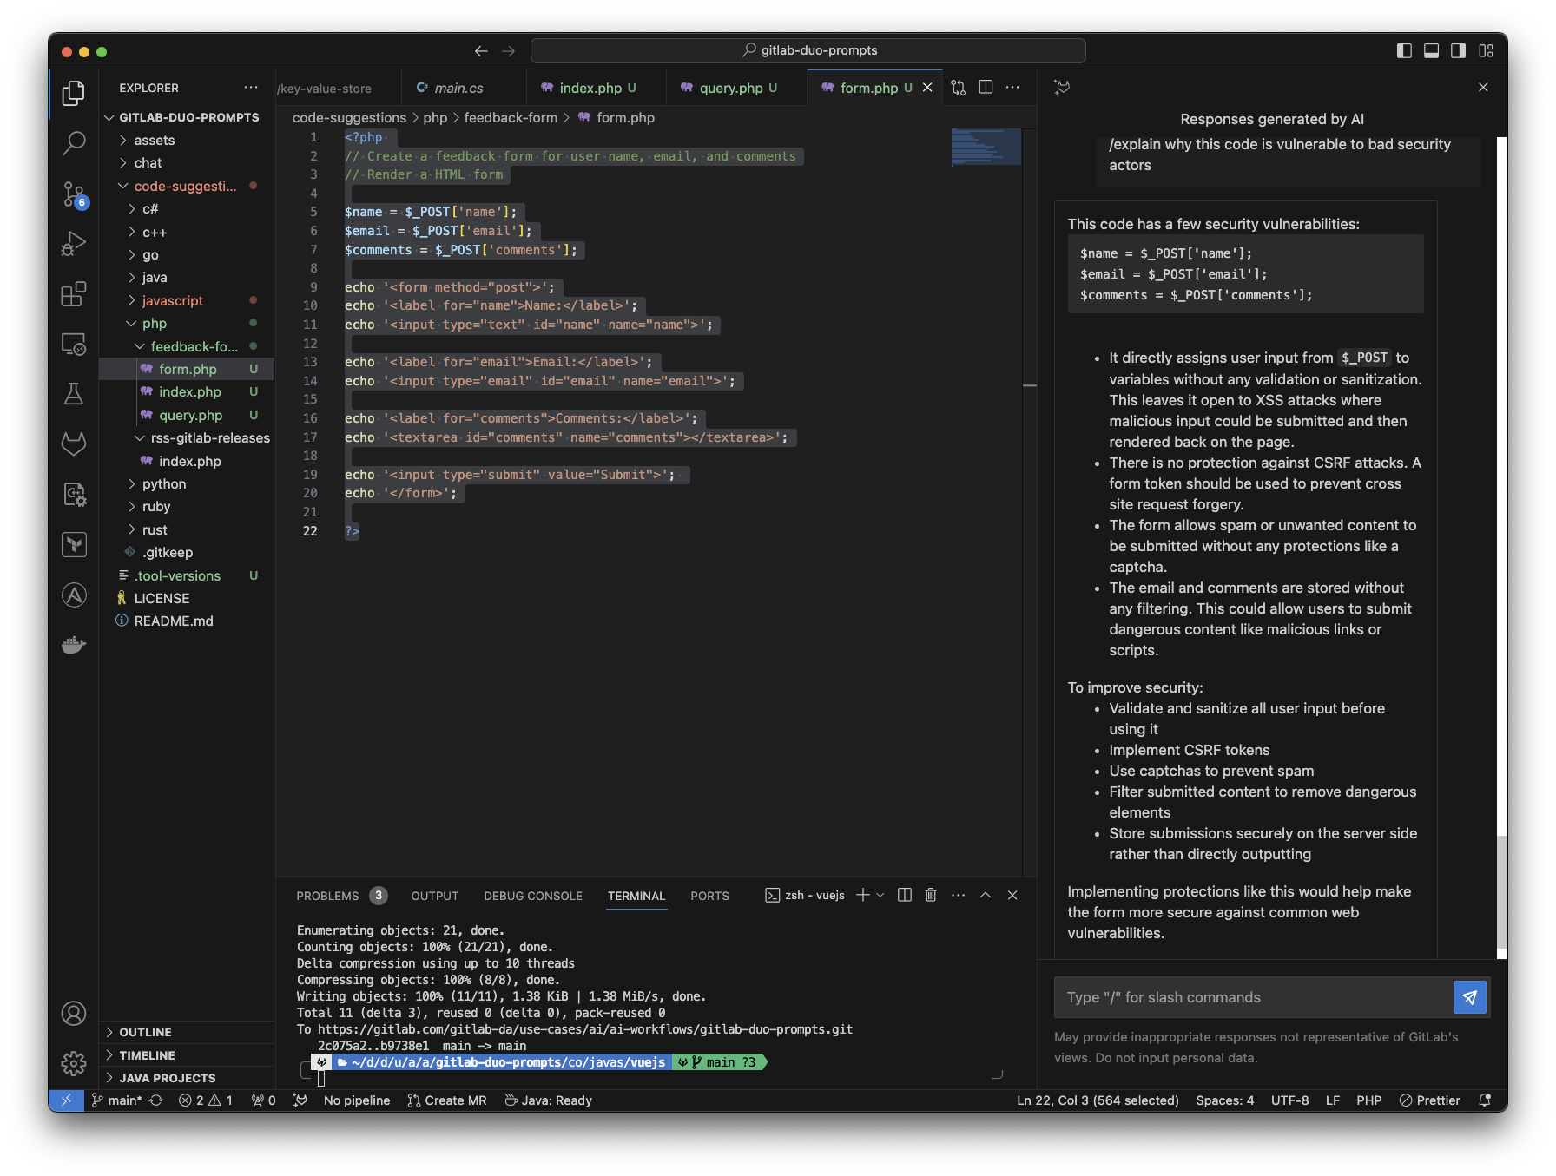Open the gitlab.com repository link in the terminal

pos(582,1029)
